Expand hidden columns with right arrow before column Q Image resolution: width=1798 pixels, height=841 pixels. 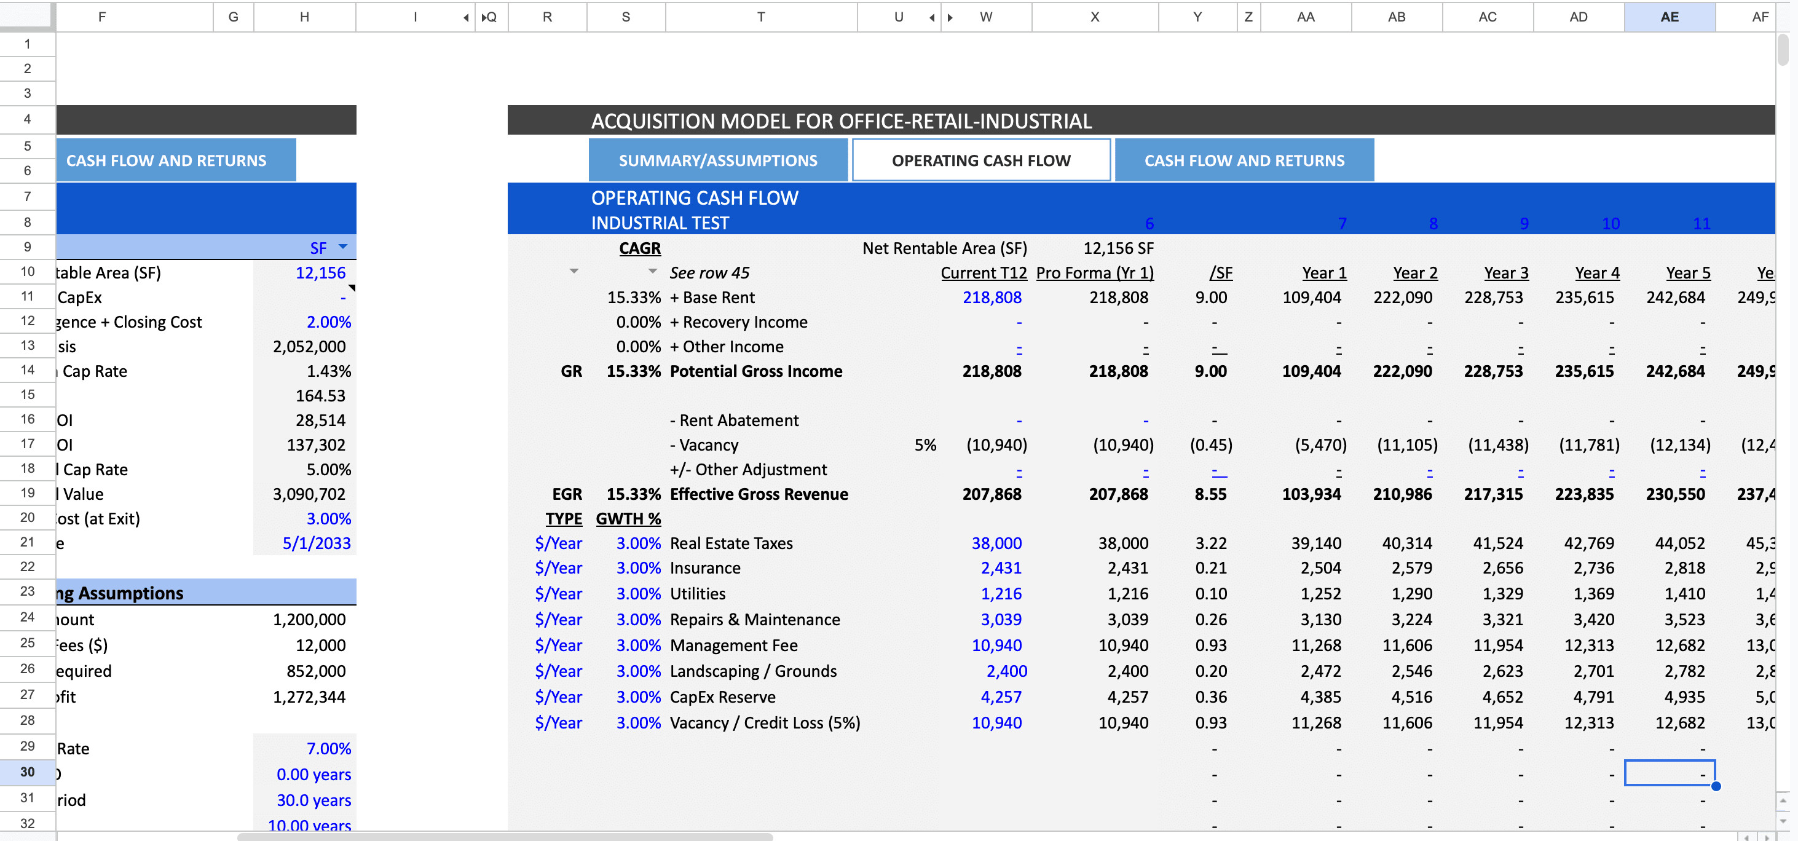pyautogui.click(x=483, y=17)
